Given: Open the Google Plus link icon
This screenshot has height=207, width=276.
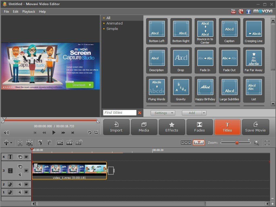Looking at the screenshot, I should tap(241, 11).
